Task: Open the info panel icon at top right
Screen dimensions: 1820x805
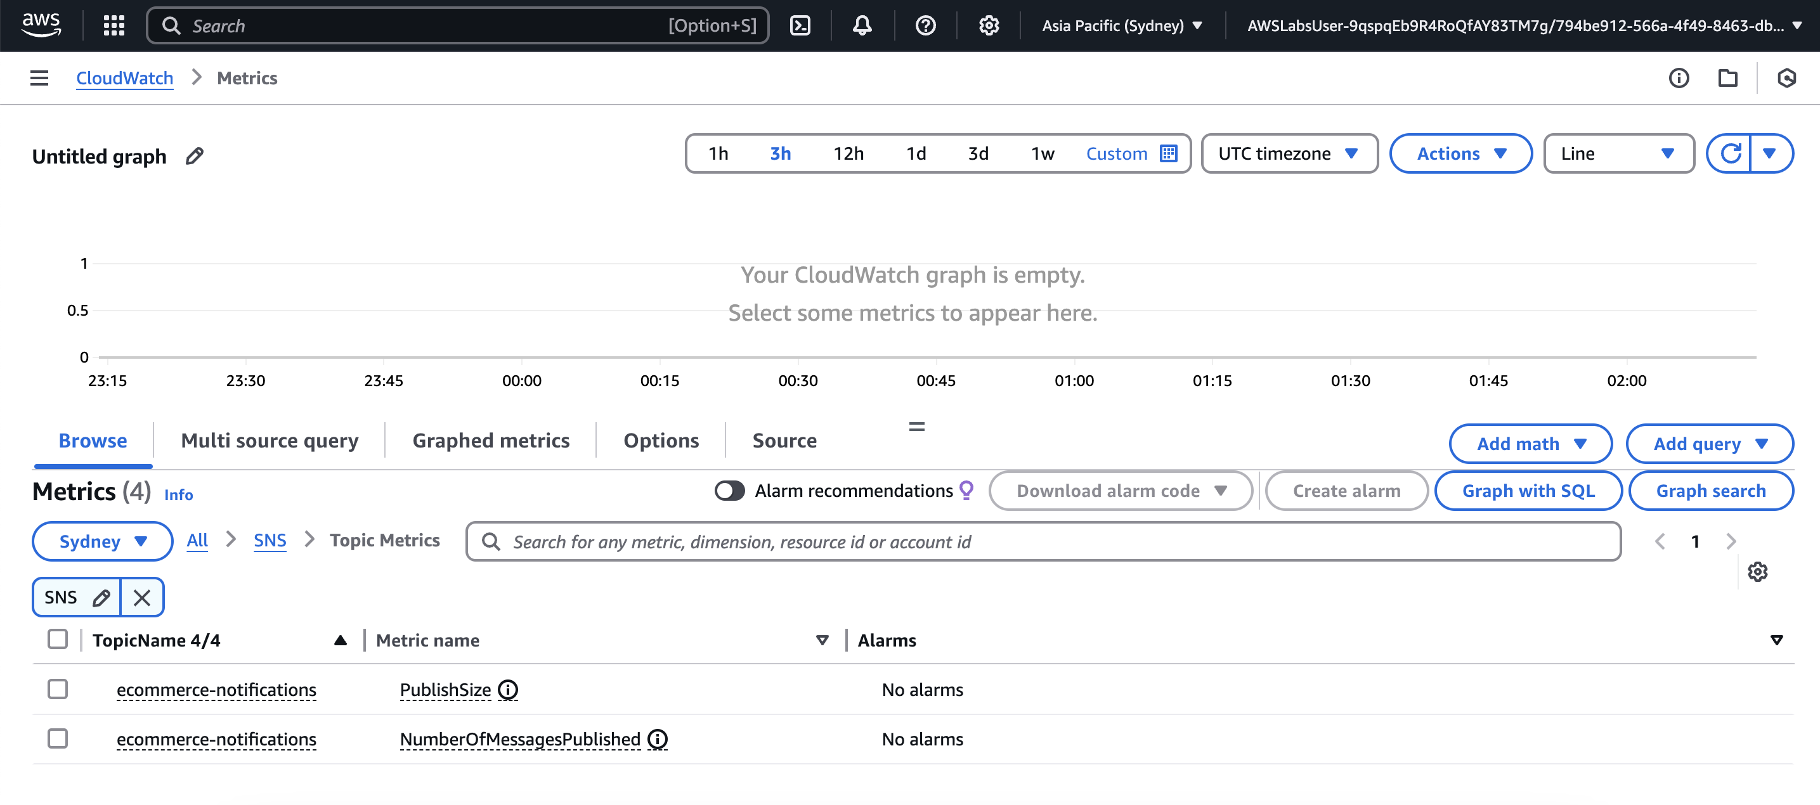Action: tap(1679, 78)
